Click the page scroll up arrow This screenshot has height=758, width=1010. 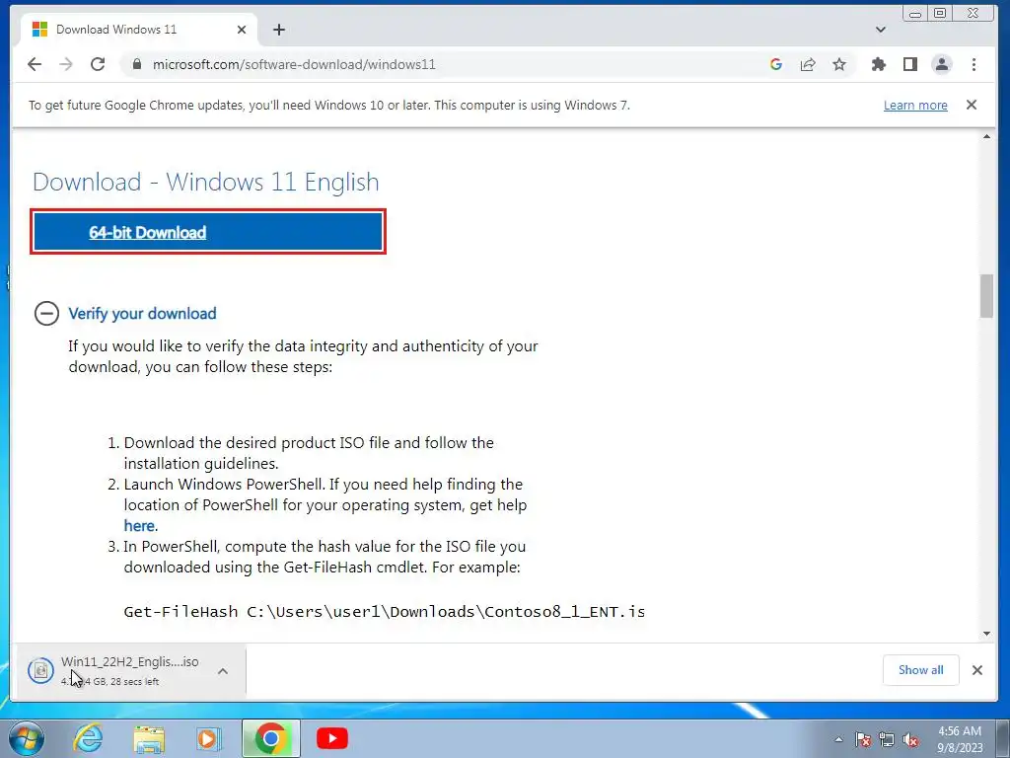point(986,136)
